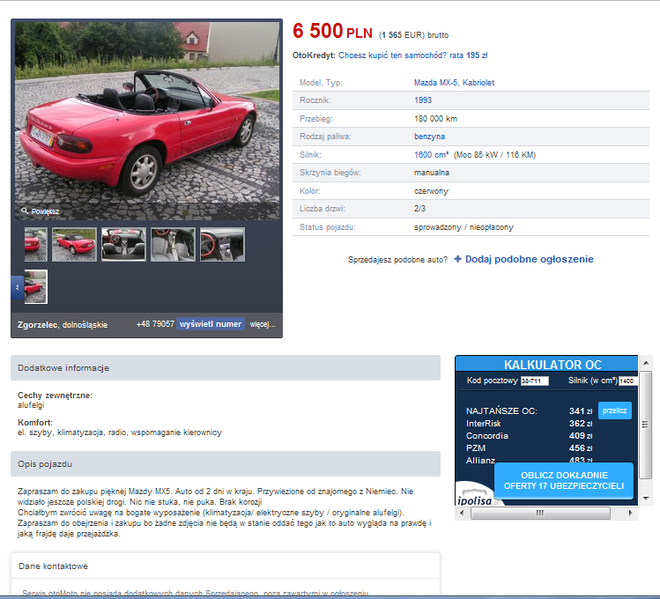
Task: Click the ipolisa logo in the calculator
Action: click(x=476, y=499)
